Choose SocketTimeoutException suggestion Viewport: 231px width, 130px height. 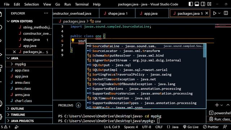click(x=145, y=79)
